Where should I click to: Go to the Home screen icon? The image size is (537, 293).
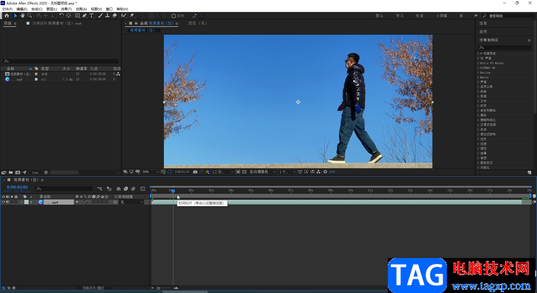pyautogui.click(x=7, y=16)
